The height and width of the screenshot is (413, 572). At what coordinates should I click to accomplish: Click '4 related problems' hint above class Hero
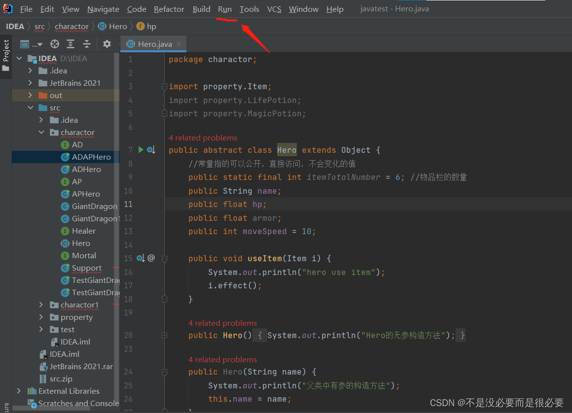click(203, 138)
